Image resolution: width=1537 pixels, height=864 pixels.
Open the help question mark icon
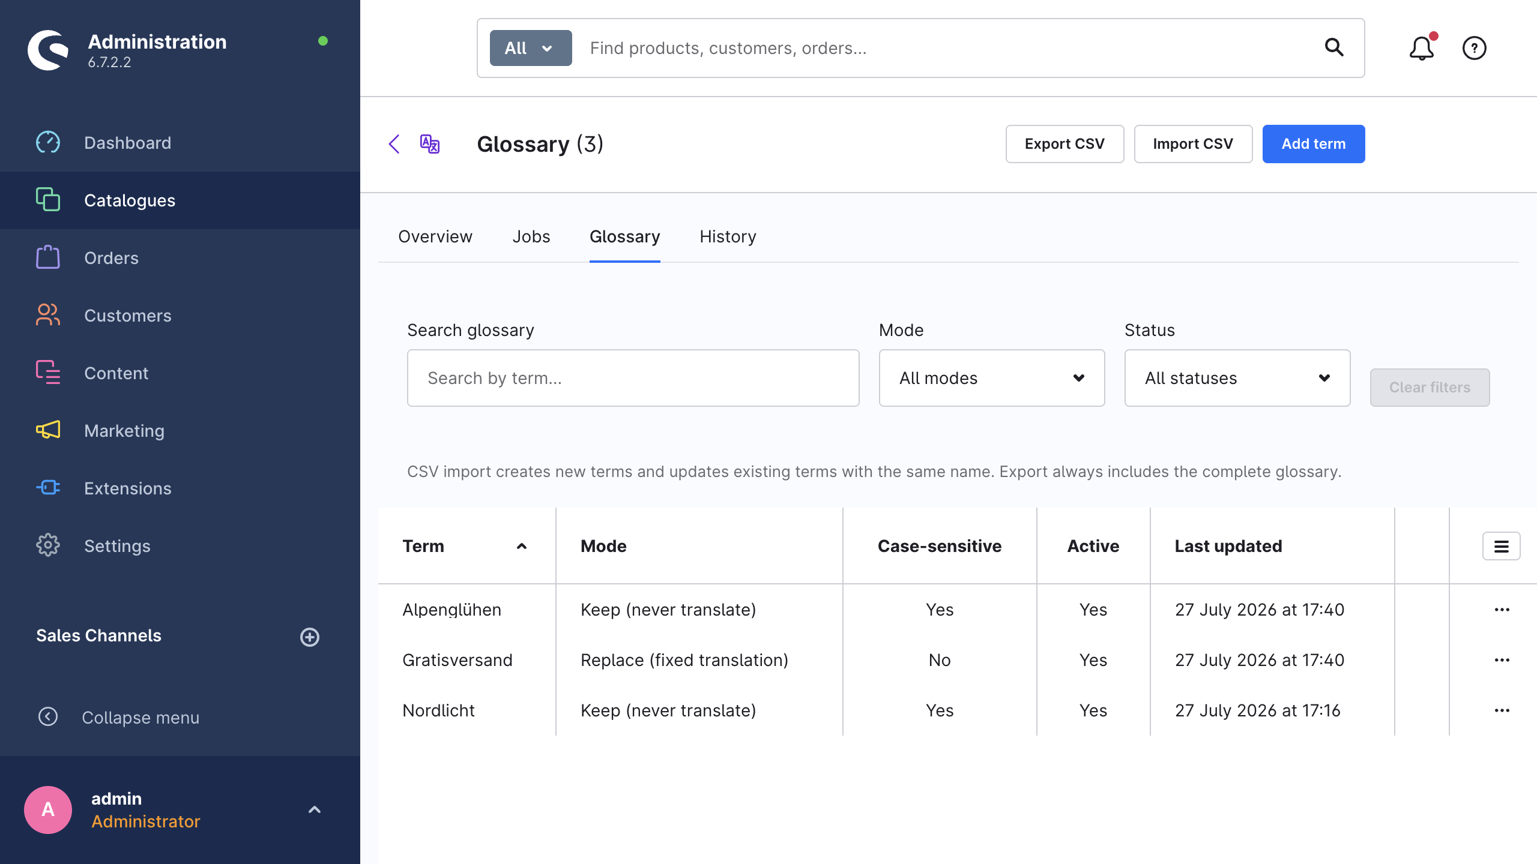(x=1475, y=48)
